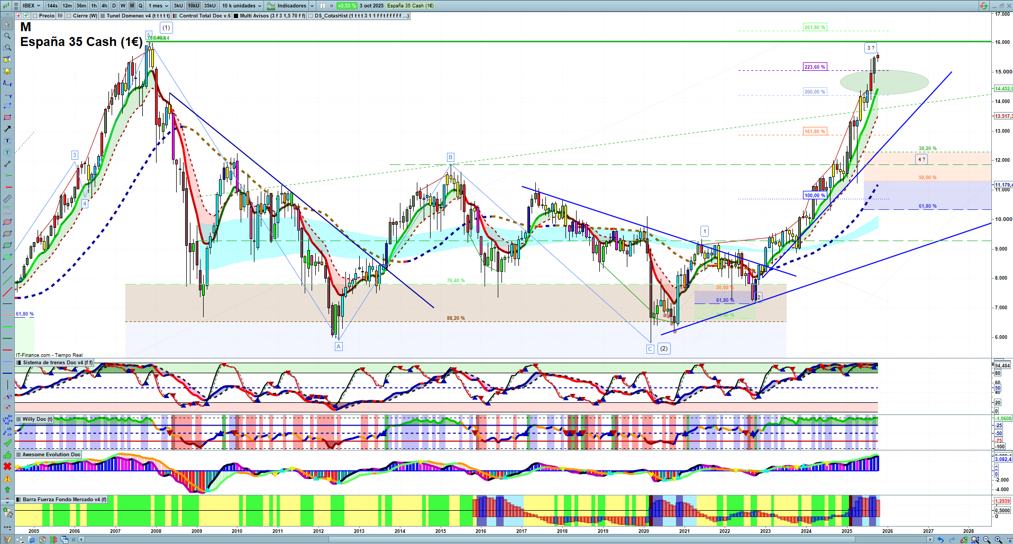Screen dimensions: 1013x544
Task: Toggle the Willy Doc panel box
Action: [x=19, y=419]
